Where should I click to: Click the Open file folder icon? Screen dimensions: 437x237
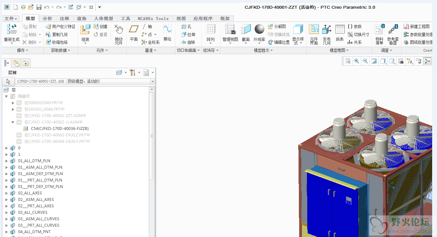coord(31,7)
